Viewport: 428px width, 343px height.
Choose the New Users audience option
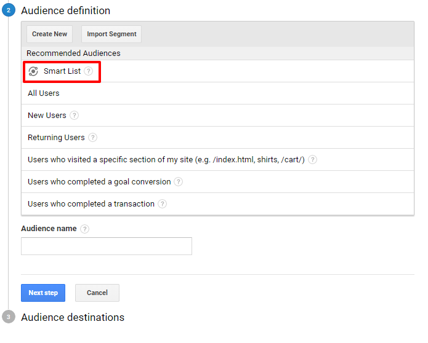(x=47, y=116)
